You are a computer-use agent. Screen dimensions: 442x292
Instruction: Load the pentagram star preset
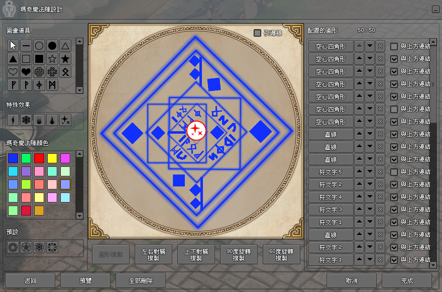[x=26, y=247]
